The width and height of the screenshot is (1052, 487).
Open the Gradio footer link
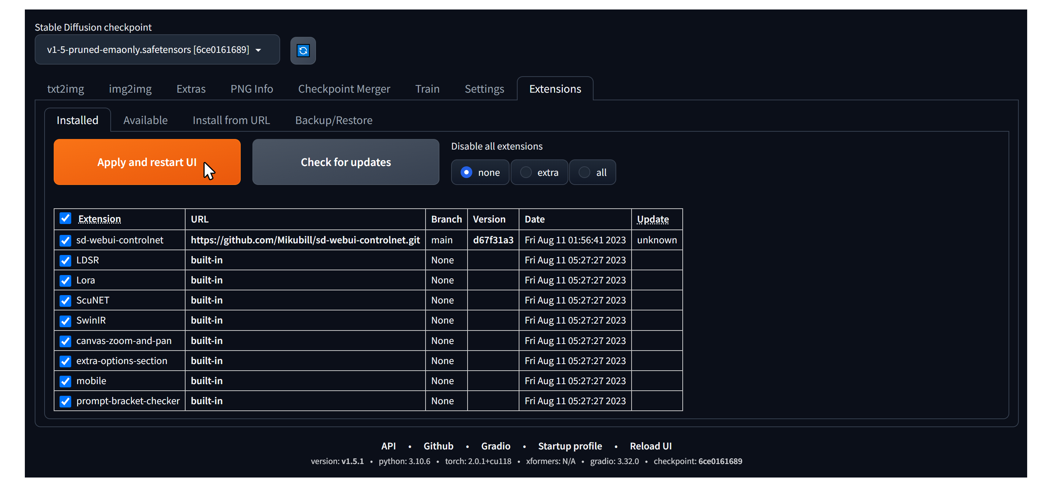pyautogui.click(x=495, y=446)
